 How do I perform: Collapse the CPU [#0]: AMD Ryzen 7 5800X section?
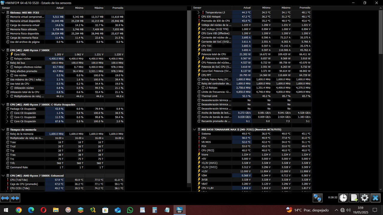pos(3,50)
